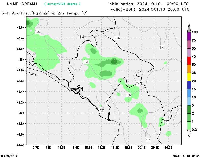This screenshot has height=158, width=204.
Task: Click the red 30-40 legend color band
Action: [x=189, y=61]
